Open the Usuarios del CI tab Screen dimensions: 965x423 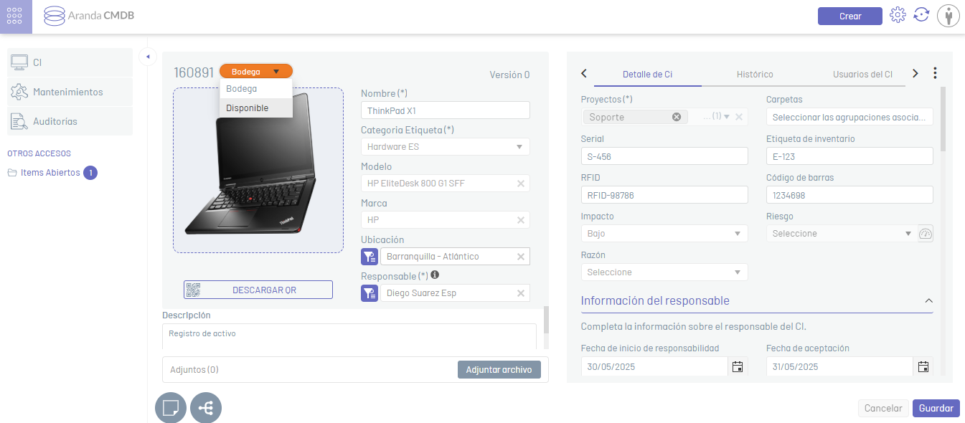click(x=862, y=75)
